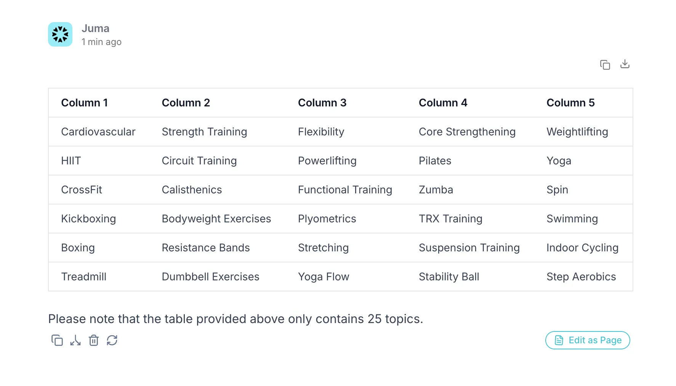Click the Juma avatar icon

(60, 34)
